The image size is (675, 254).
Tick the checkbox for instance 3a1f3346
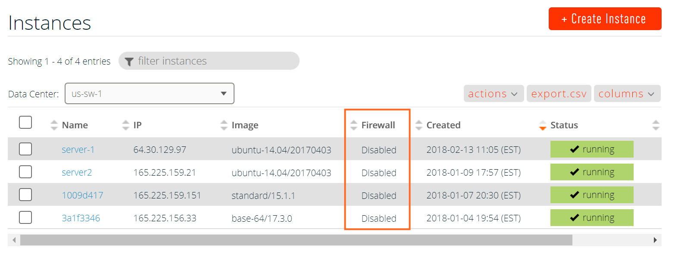tap(25, 218)
